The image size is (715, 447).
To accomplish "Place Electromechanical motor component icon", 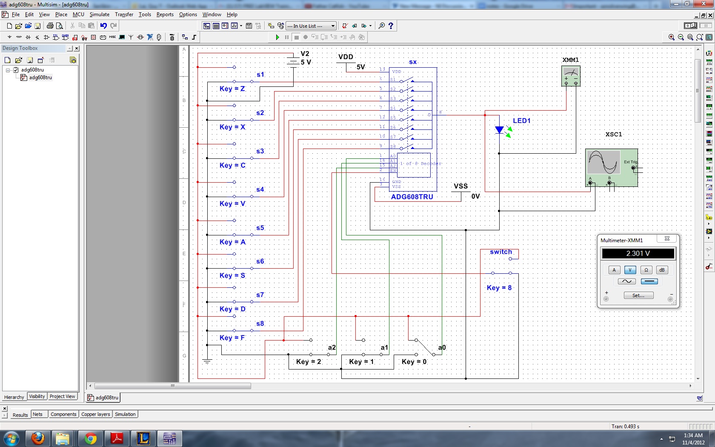I will pyautogui.click(x=140, y=37).
